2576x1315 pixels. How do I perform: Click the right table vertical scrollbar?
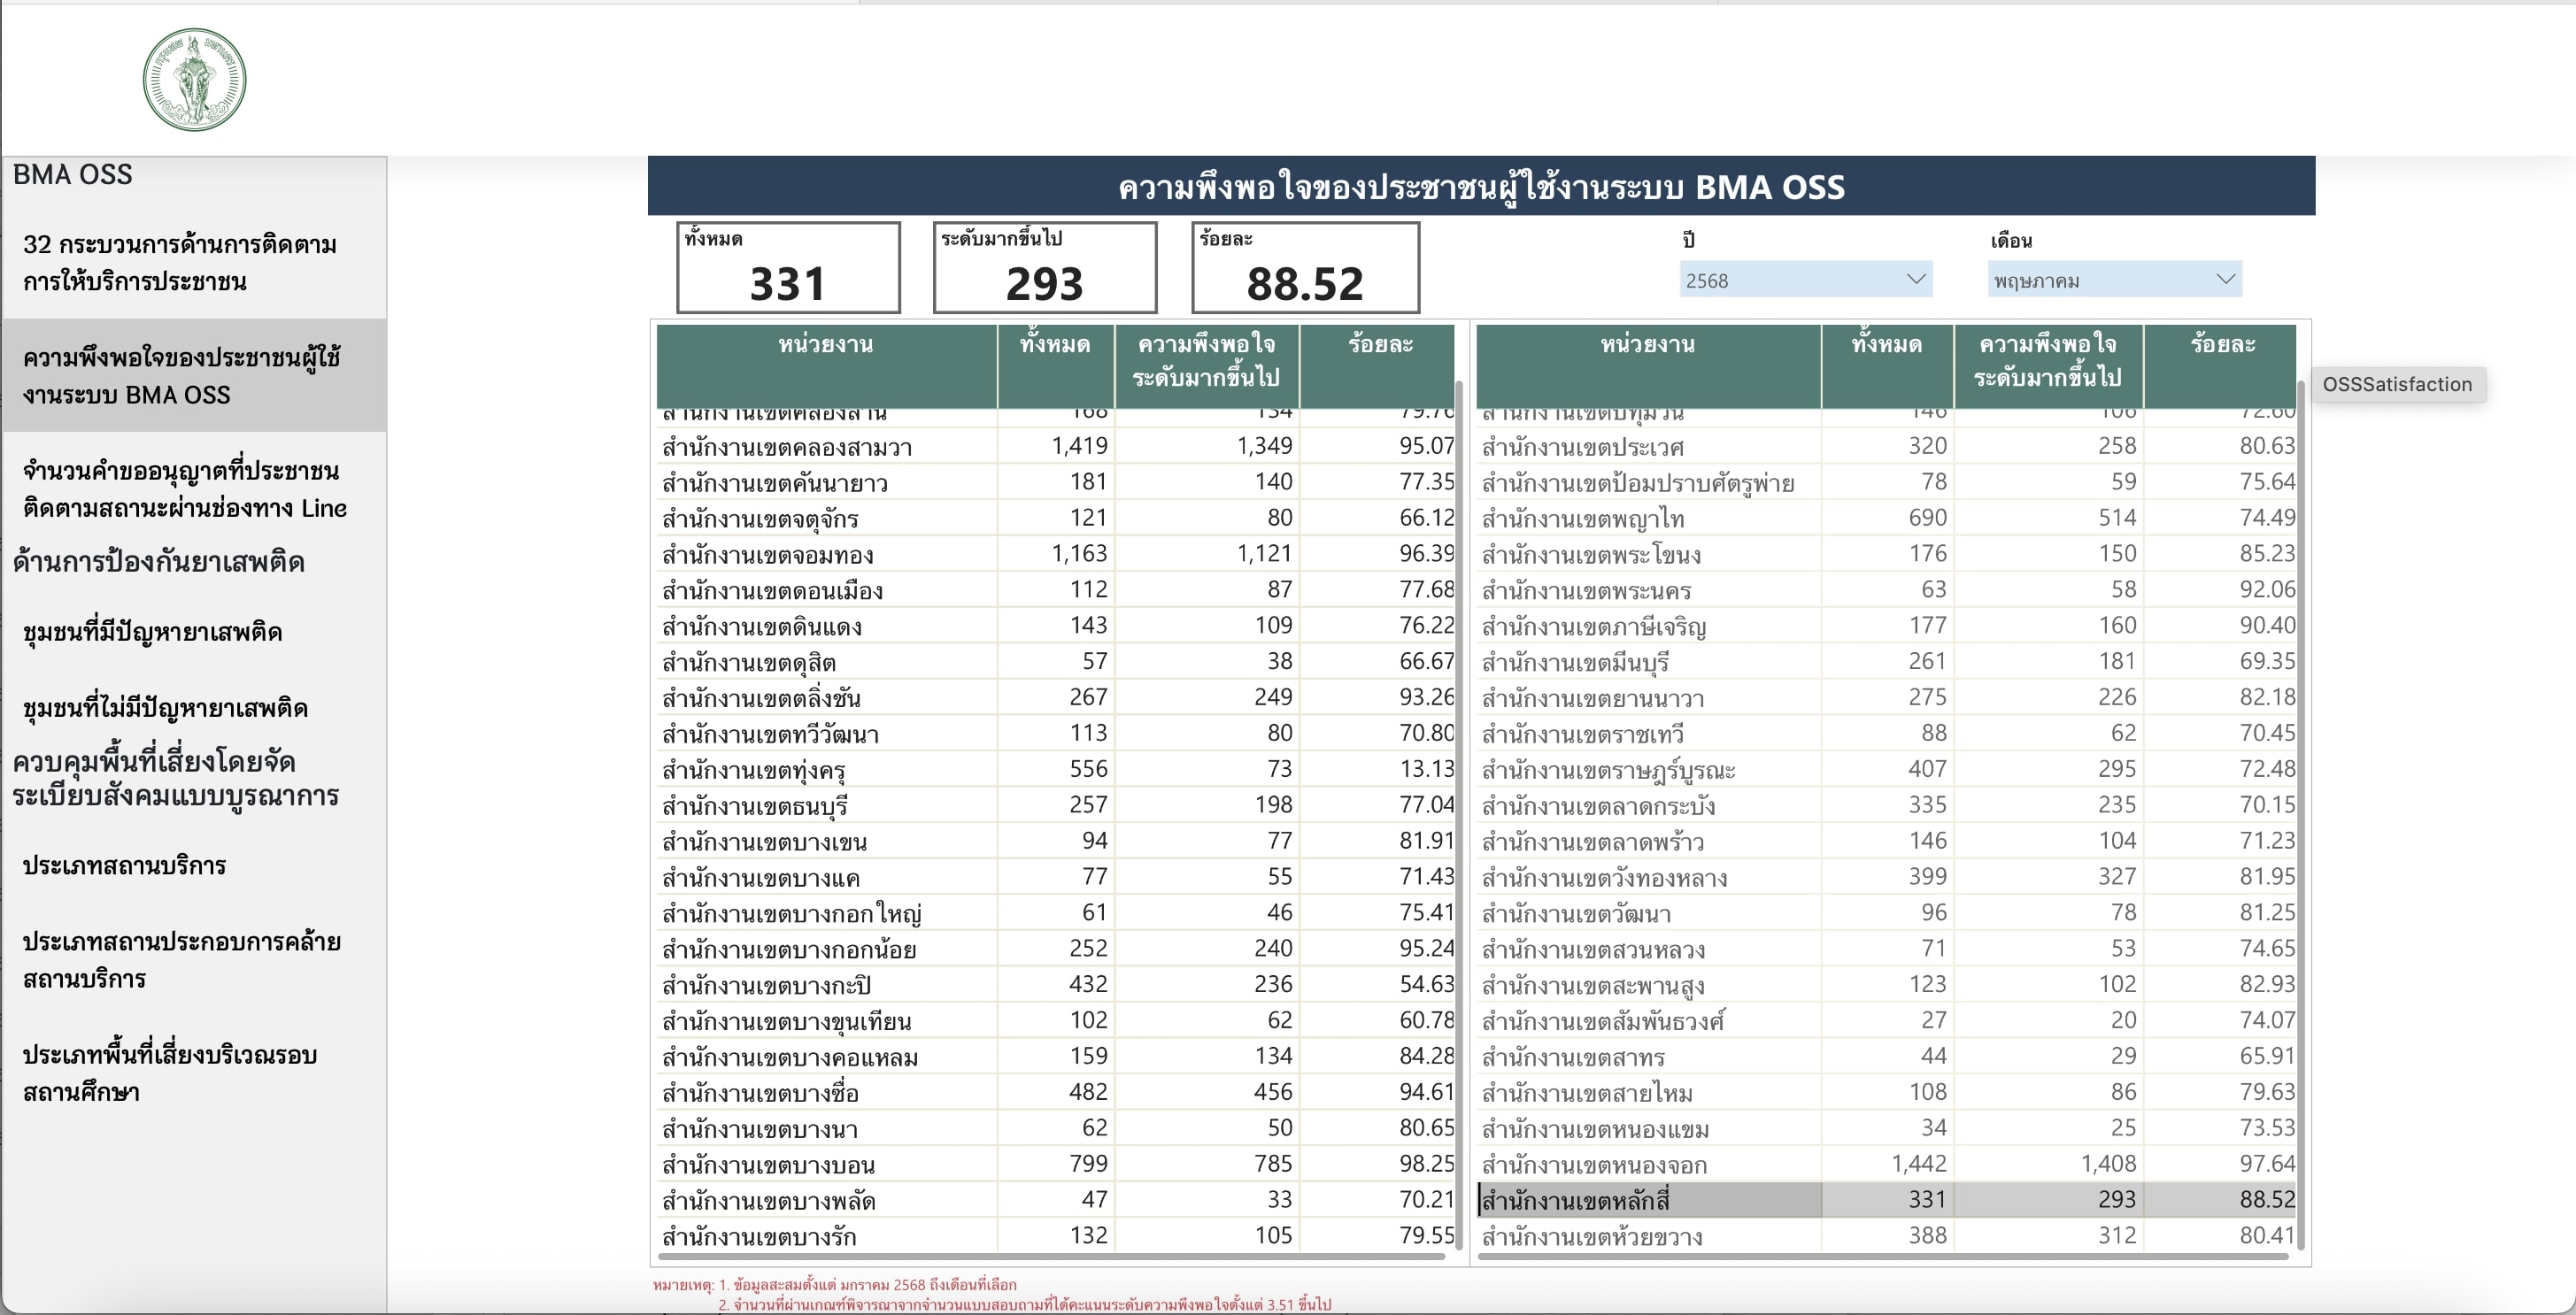tap(2301, 815)
